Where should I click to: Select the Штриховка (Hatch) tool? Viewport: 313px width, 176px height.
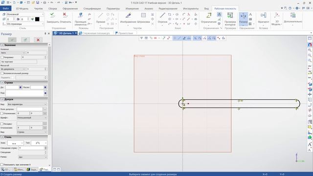click(143, 18)
